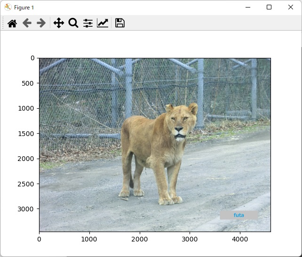Click the blue futa watermark text
Screen dimensions: 302x257
239,215
